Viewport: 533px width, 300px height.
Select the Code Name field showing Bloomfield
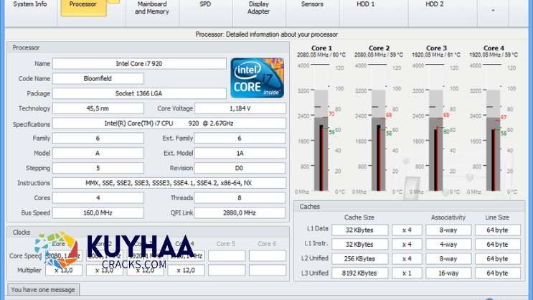98,78
